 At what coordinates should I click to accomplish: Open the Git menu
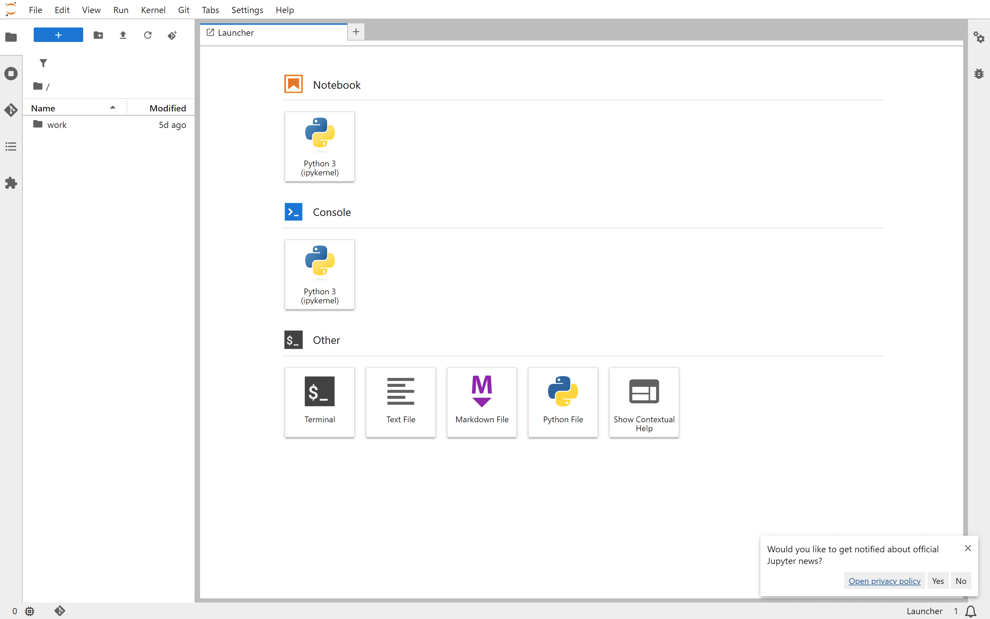click(184, 10)
